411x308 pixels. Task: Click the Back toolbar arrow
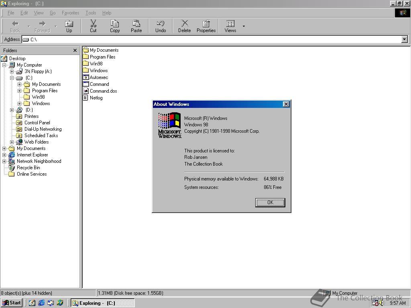pyautogui.click(x=15, y=26)
